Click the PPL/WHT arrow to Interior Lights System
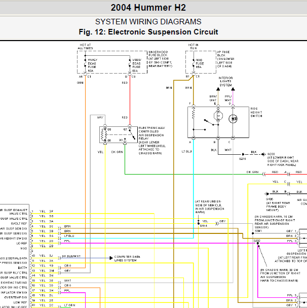 (x=233, y=89)
